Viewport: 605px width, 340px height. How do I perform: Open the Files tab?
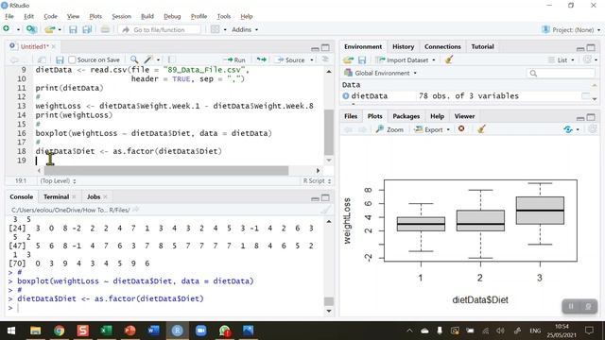point(351,116)
